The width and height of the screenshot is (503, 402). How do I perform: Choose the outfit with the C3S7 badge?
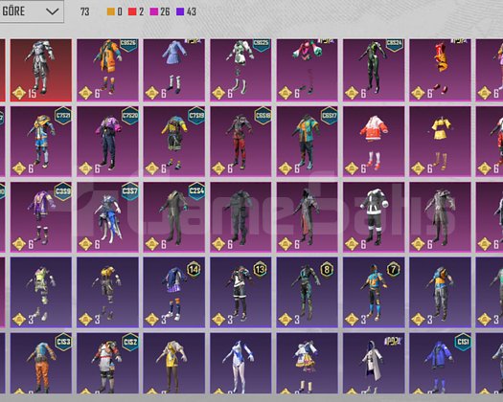click(107, 216)
